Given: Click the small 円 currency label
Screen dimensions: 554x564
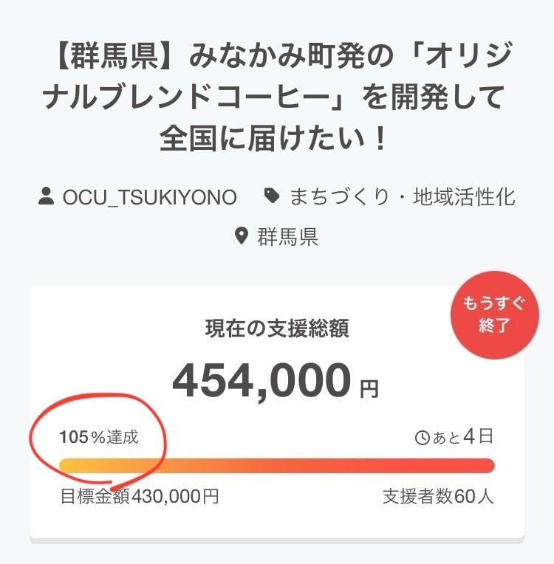Looking at the screenshot, I should [369, 388].
